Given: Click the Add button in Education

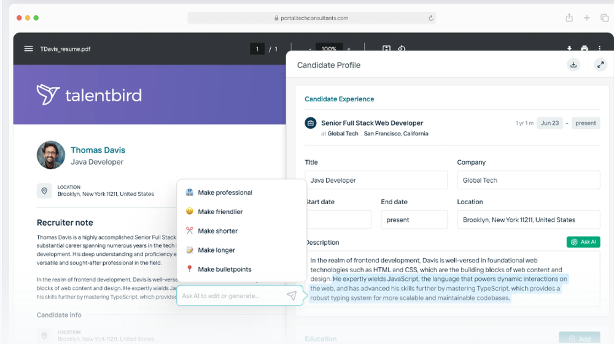Looking at the screenshot, I should [x=579, y=338].
